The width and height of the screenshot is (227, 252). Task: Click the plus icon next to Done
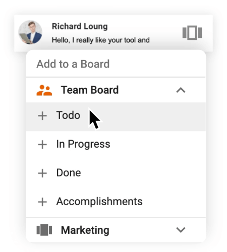(x=42, y=173)
